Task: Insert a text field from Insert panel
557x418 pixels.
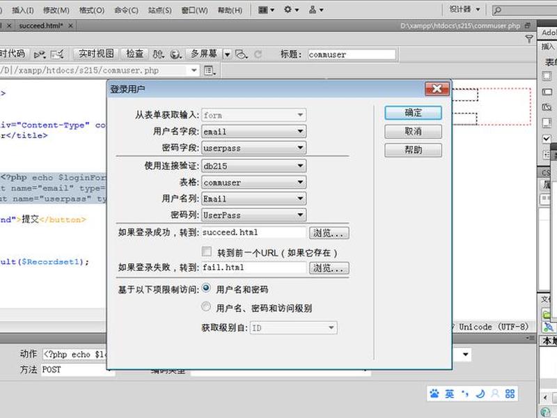Action: (547, 92)
